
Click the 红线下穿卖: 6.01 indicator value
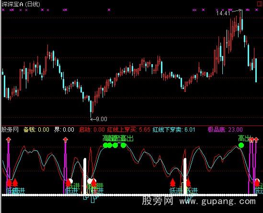point(174,130)
